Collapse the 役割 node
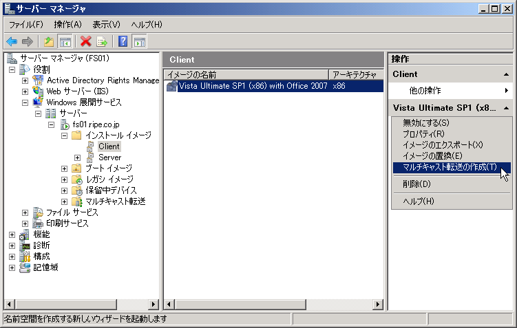 [x=12, y=69]
